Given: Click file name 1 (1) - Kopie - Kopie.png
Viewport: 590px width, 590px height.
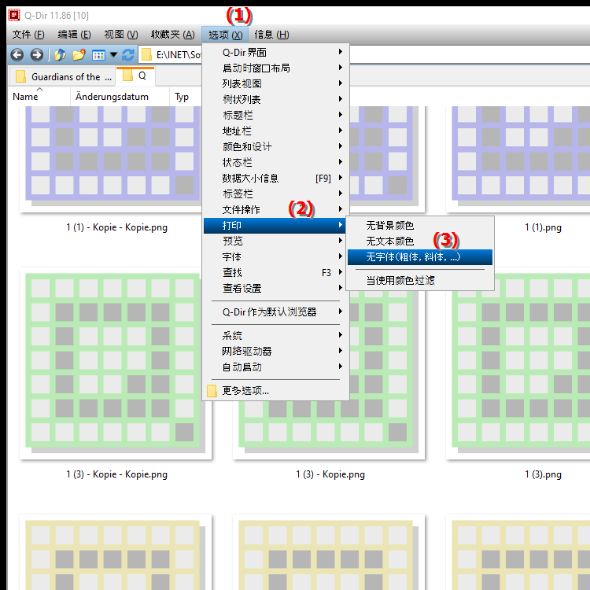Looking at the screenshot, I should click(x=116, y=227).
